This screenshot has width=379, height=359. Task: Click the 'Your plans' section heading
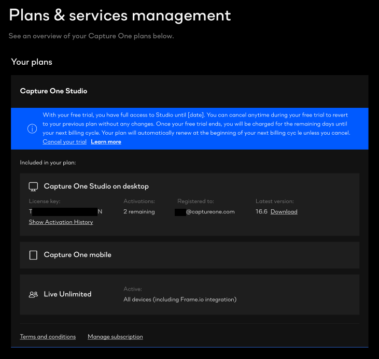tap(32, 62)
